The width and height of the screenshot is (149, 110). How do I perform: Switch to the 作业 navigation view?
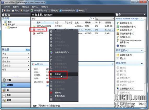click(x=16, y=95)
